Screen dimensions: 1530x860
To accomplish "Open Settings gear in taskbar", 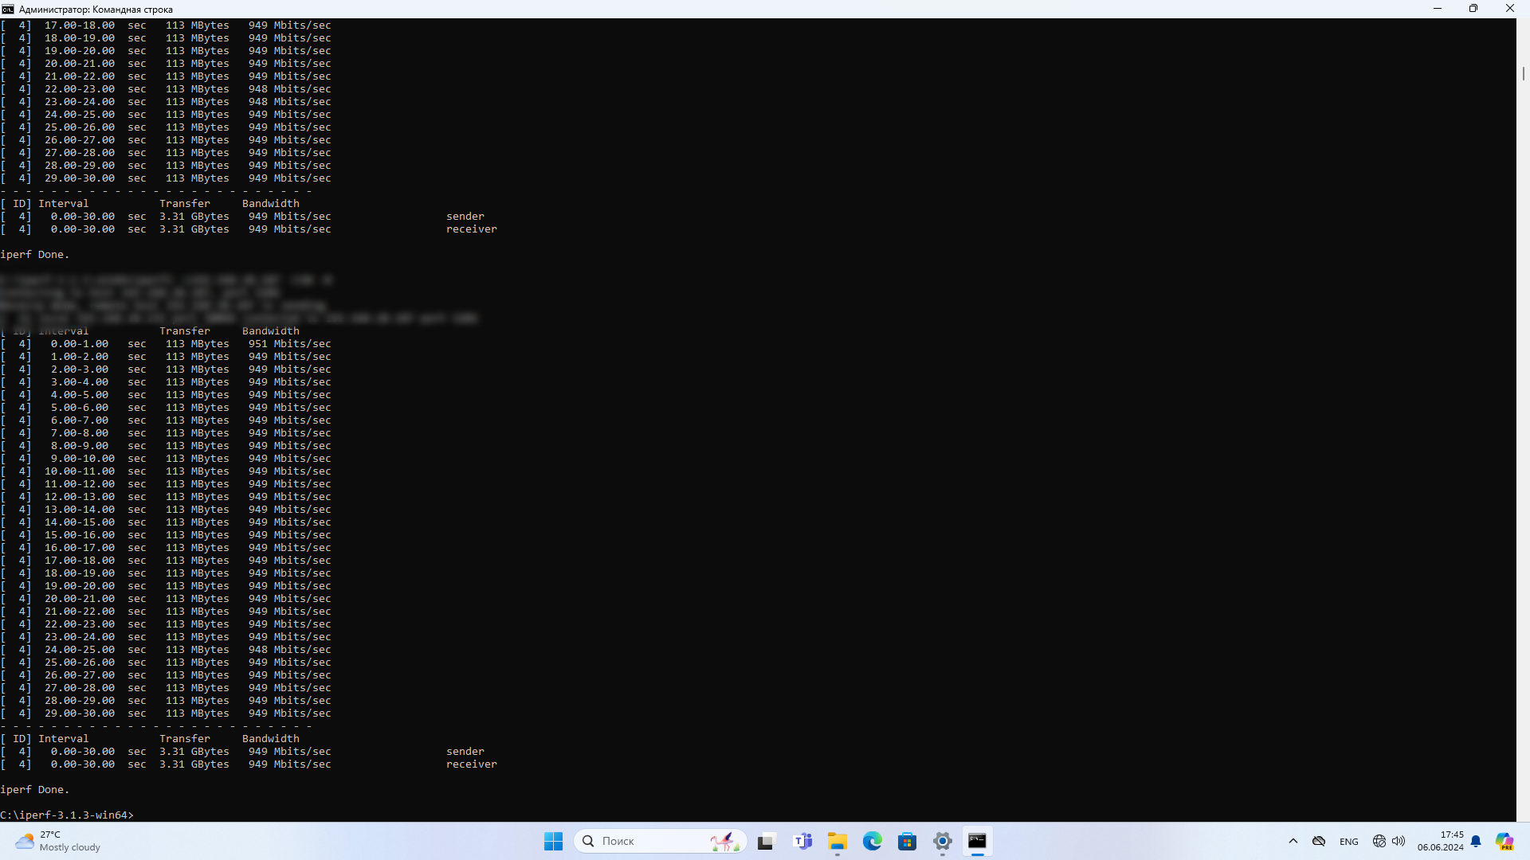I will coord(942,841).
